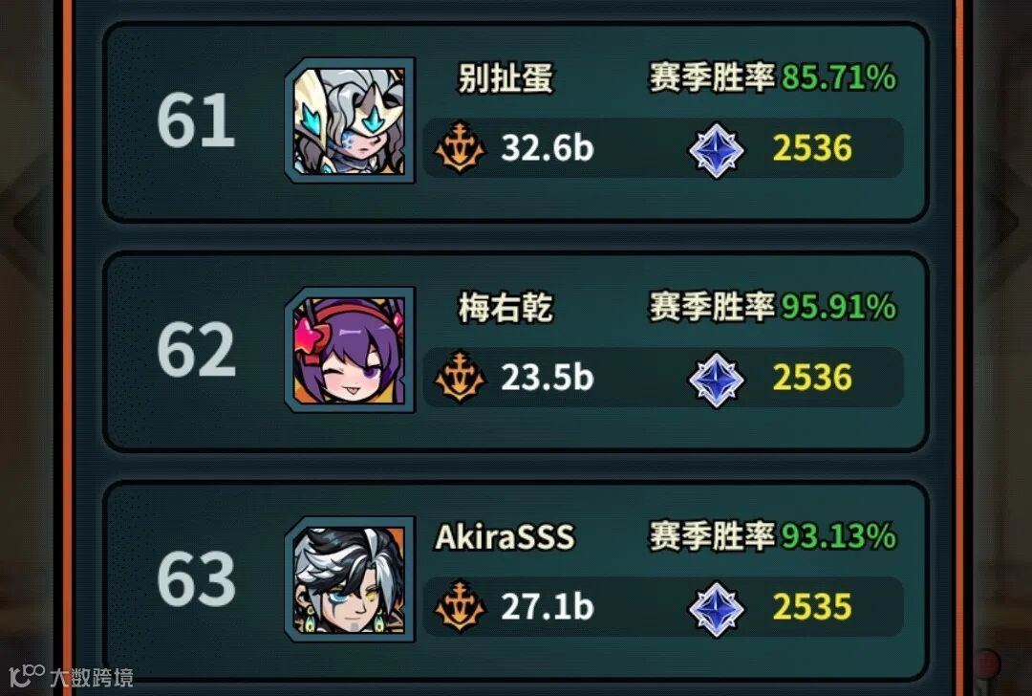Click the 大数跨境 watermark logo
This screenshot has height=696, width=1032.
click(x=71, y=676)
